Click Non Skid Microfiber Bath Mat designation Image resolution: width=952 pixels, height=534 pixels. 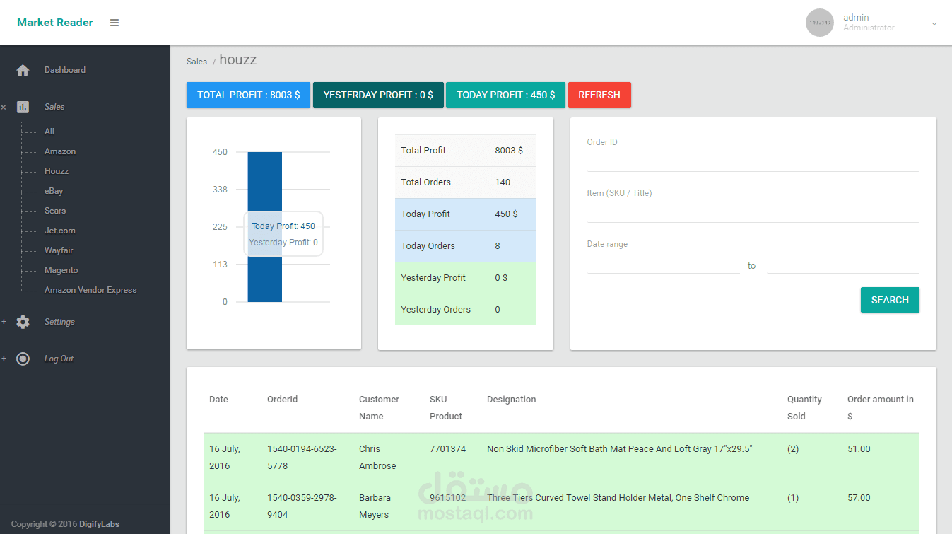[620, 449]
